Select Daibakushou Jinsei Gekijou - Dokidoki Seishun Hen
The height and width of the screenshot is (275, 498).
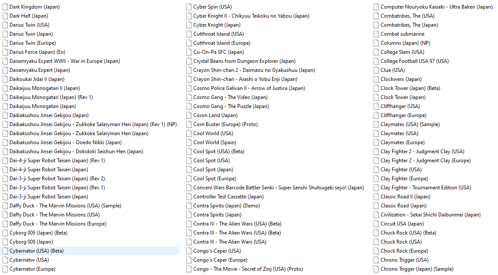coord(77,151)
